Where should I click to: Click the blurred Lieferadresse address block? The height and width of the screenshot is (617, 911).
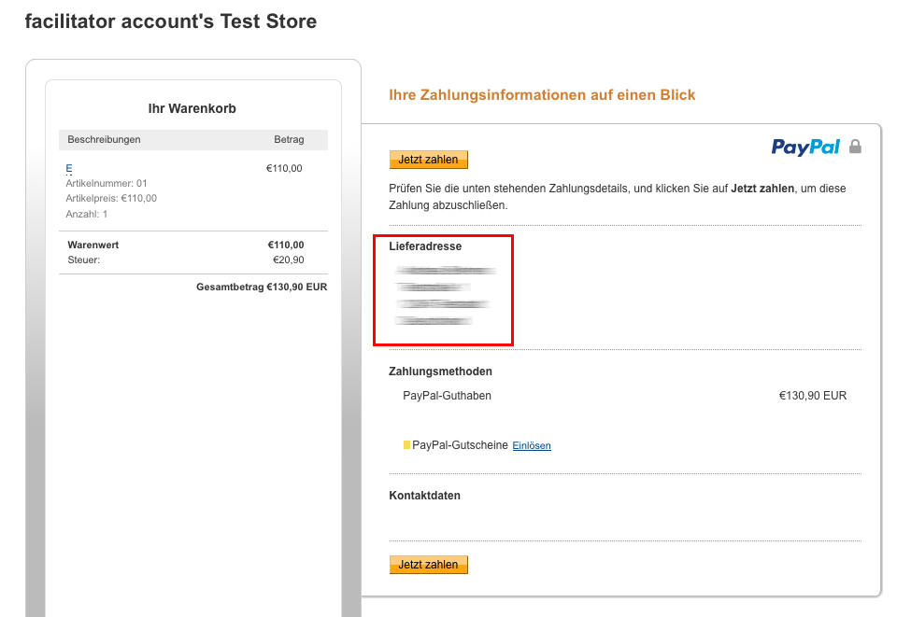pos(444,296)
